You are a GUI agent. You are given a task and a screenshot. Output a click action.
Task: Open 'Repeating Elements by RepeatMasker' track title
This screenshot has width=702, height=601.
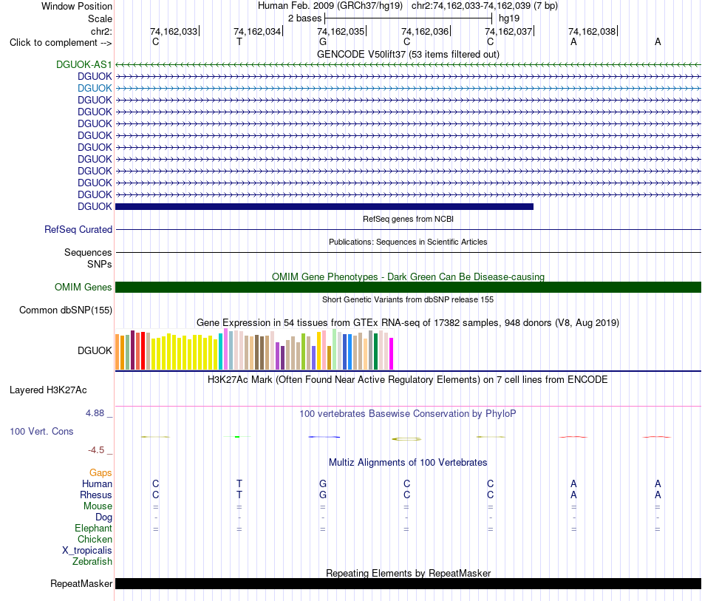point(408,573)
